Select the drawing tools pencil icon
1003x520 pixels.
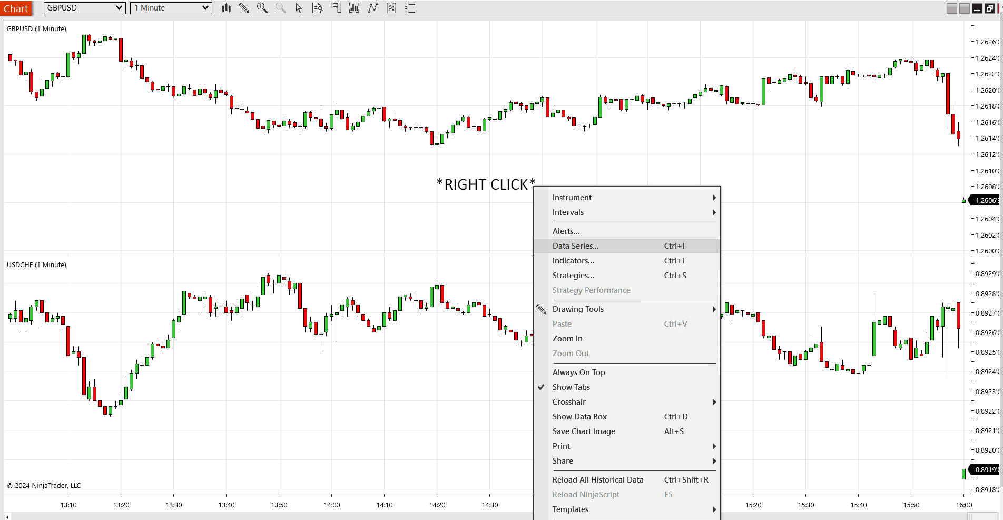pyautogui.click(x=244, y=8)
